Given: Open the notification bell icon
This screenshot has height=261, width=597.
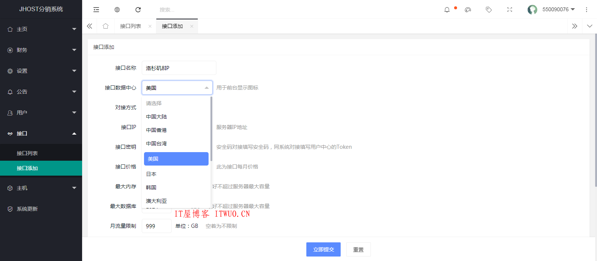Looking at the screenshot, I should [447, 10].
